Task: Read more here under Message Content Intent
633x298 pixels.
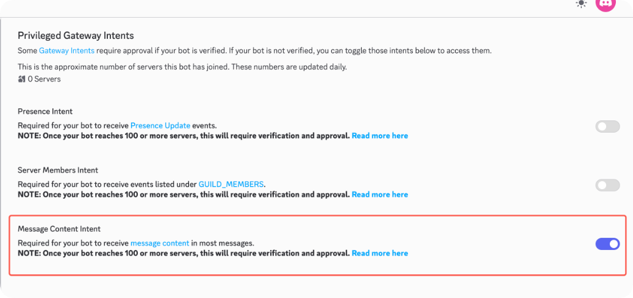Action: (379, 253)
